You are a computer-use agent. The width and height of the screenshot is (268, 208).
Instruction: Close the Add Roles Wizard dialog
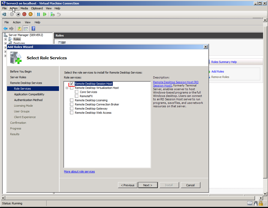click(x=206, y=47)
